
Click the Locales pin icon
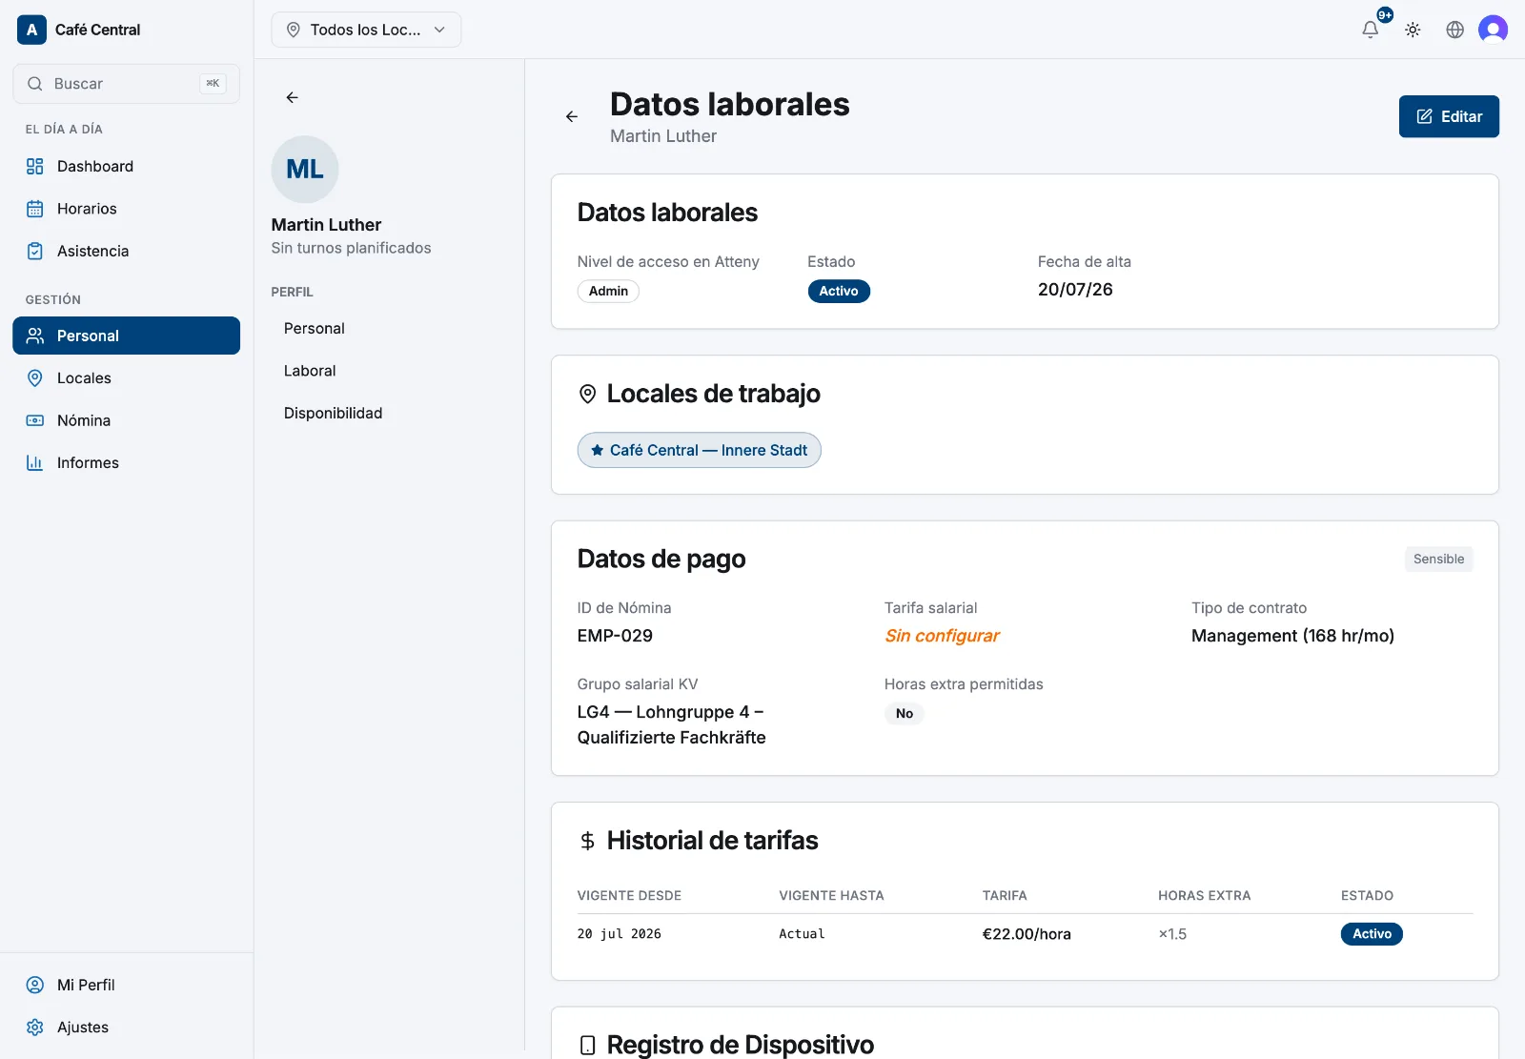[x=35, y=377]
